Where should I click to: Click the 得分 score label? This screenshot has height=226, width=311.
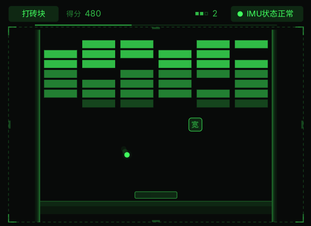coord(74,14)
